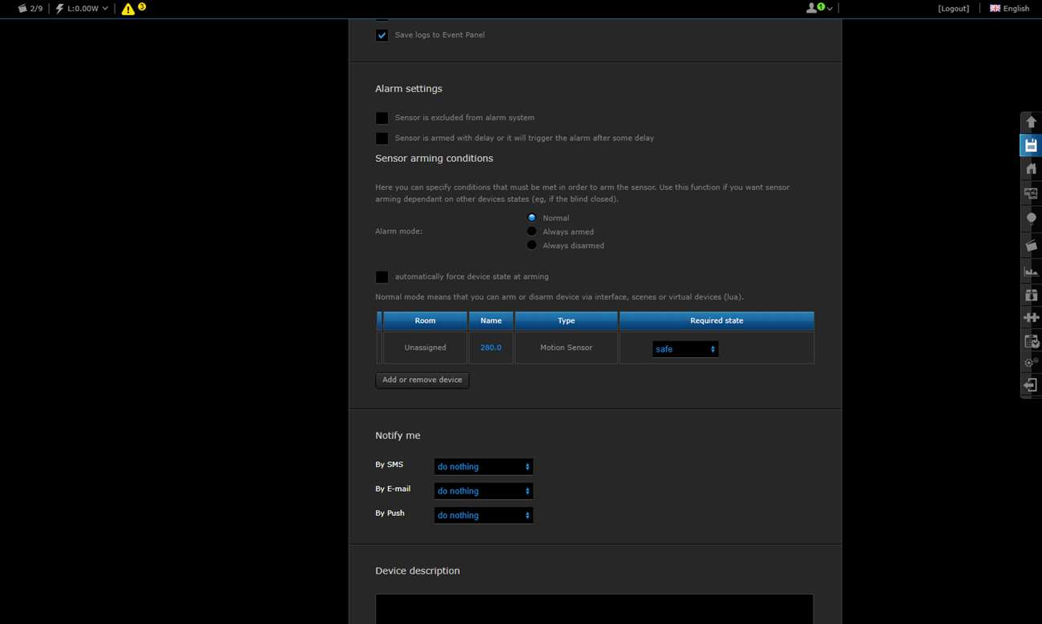
Task: Click the scroll-to-top arrow icon
Action: (x=1031, y=122)
